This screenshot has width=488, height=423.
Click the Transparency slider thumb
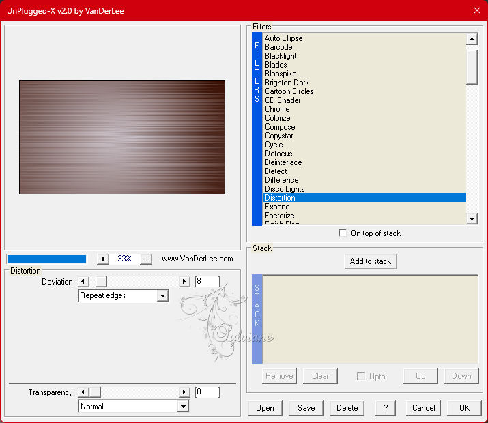tap(95, 392)
